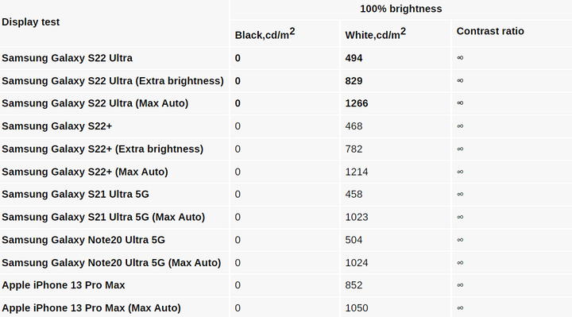Click Apple iPhone 13 Pro Max (Max Auto)
Viewport: 572px width, 317px height.
pyautogui.click(x=91, y=308)
